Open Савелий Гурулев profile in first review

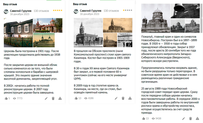point(21,11)
